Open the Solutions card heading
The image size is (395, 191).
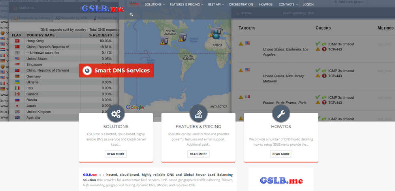pyautogui.click(x=116, y=127)
